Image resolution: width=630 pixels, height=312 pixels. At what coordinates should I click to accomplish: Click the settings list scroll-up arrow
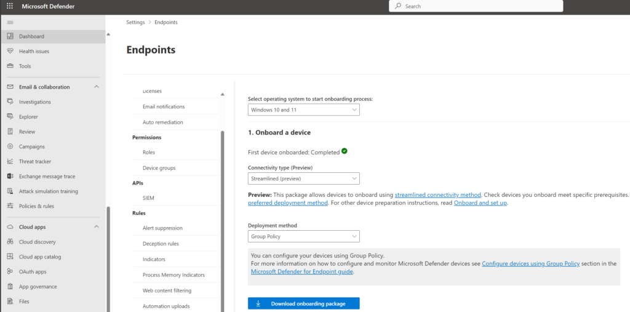pyautogui.click(x=223, y=94)
